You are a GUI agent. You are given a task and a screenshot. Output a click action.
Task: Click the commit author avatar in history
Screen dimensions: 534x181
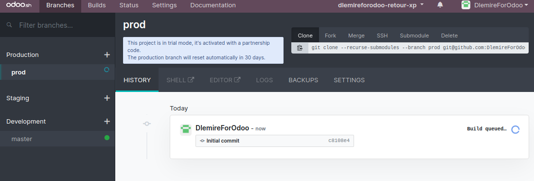186,129
